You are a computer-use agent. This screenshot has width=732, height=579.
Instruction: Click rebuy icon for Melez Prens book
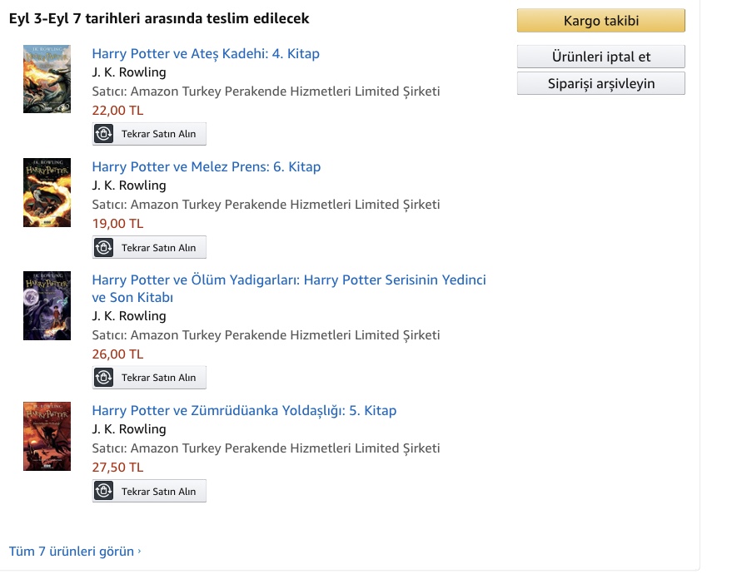(x=103, y=248)
